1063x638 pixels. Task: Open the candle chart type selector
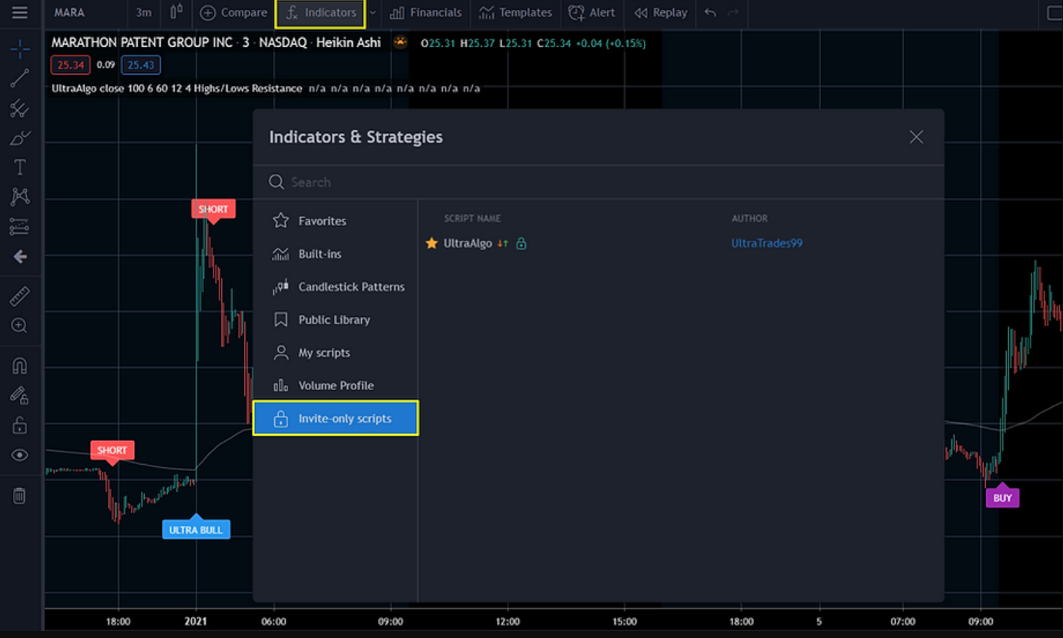[x=176, y=12]
